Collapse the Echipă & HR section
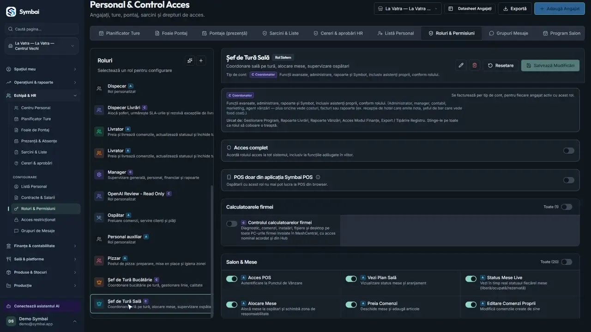The width and height of the screenshot is (591, 332). [42, 95]
